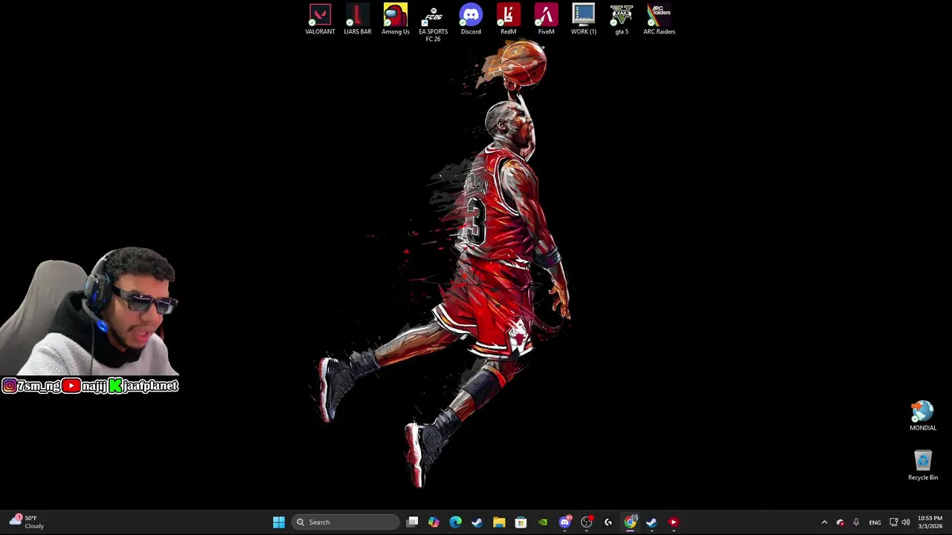
Task: Open the ENG language switcher
Action: click(x=875, y=522)
